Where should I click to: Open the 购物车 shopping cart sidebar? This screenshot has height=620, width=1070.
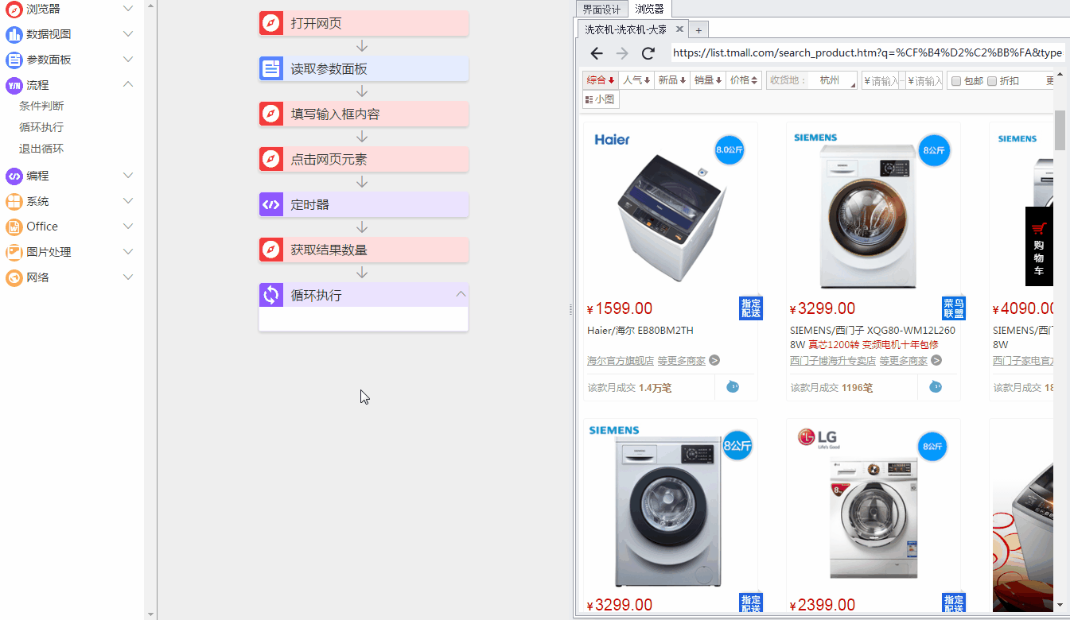(1039, 246)
